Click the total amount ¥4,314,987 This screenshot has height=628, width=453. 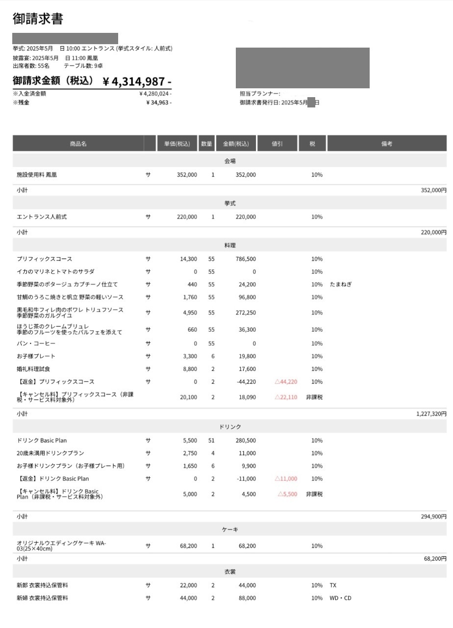[x=137, y=81]
